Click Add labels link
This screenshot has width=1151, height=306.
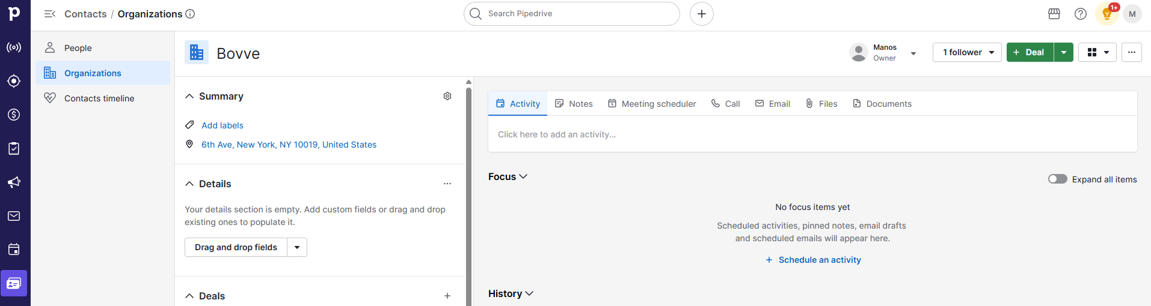[223, 125]
